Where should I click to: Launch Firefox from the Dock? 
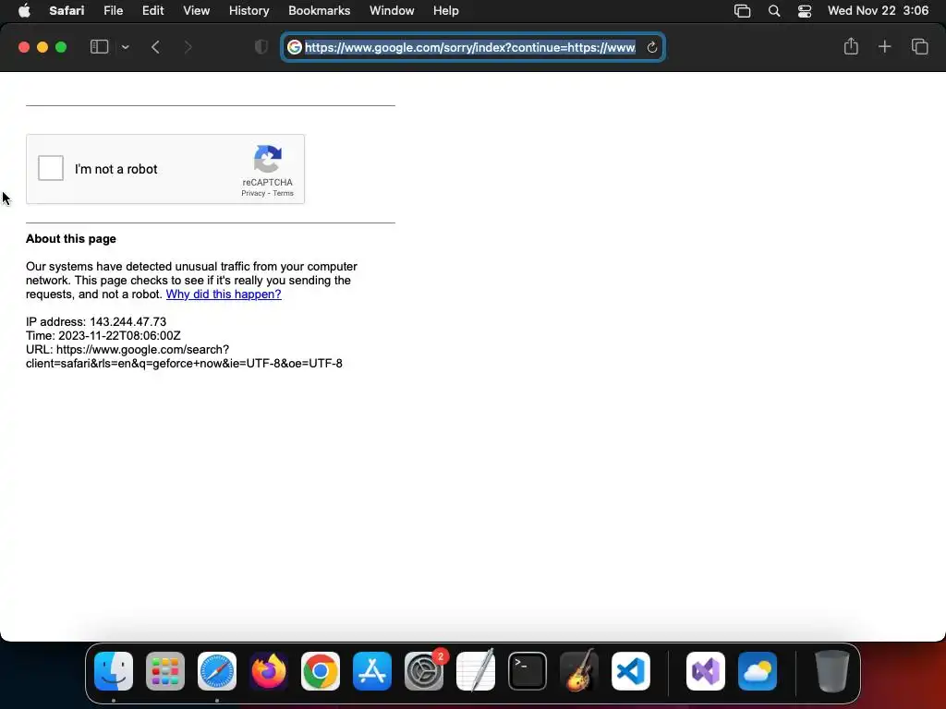click(x=269, y=671)
